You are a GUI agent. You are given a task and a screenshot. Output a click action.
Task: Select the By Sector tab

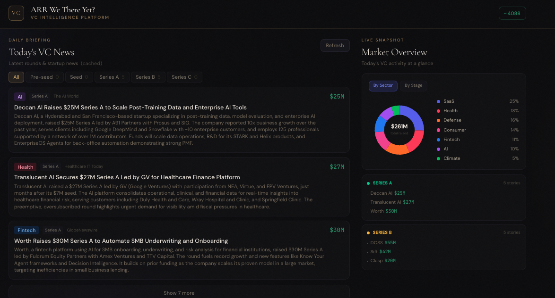coord(383,86)
